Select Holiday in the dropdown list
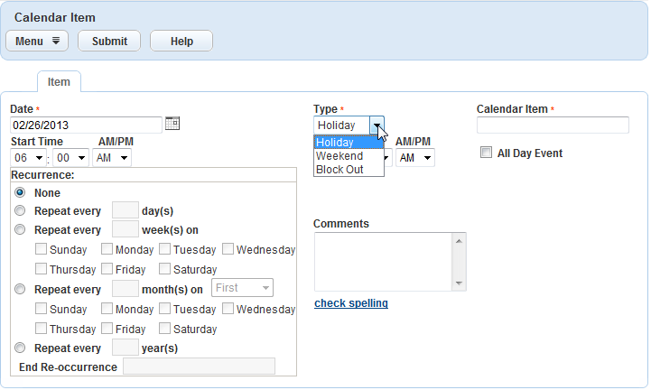The height and width of the screenshot is (390, 651). click(x=336, y=143)
